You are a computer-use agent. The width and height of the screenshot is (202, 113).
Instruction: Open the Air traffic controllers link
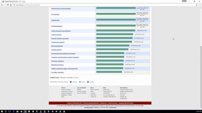(x=57, y=73)
